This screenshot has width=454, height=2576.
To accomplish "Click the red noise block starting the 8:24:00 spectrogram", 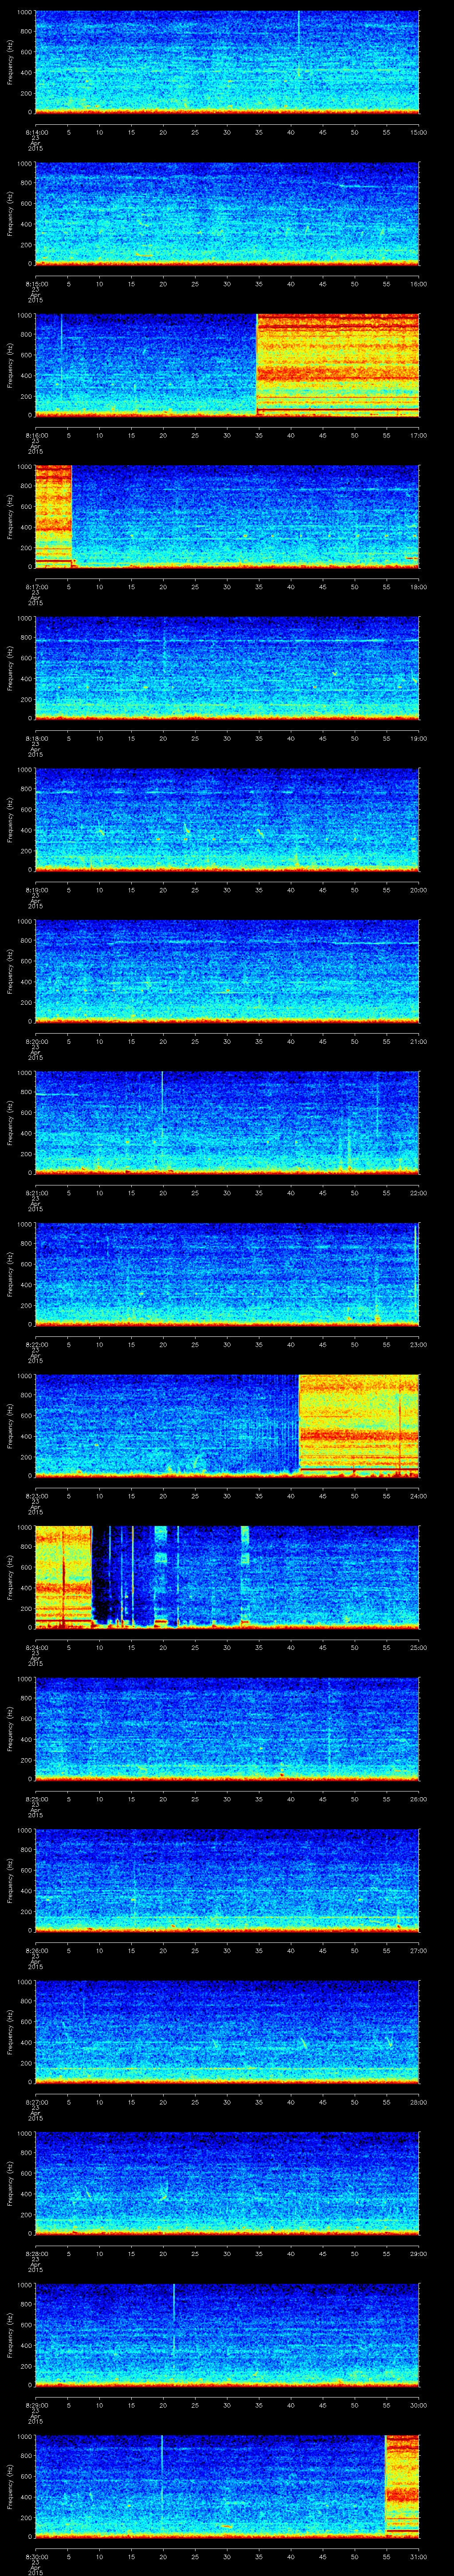I will click(62, 1576).
